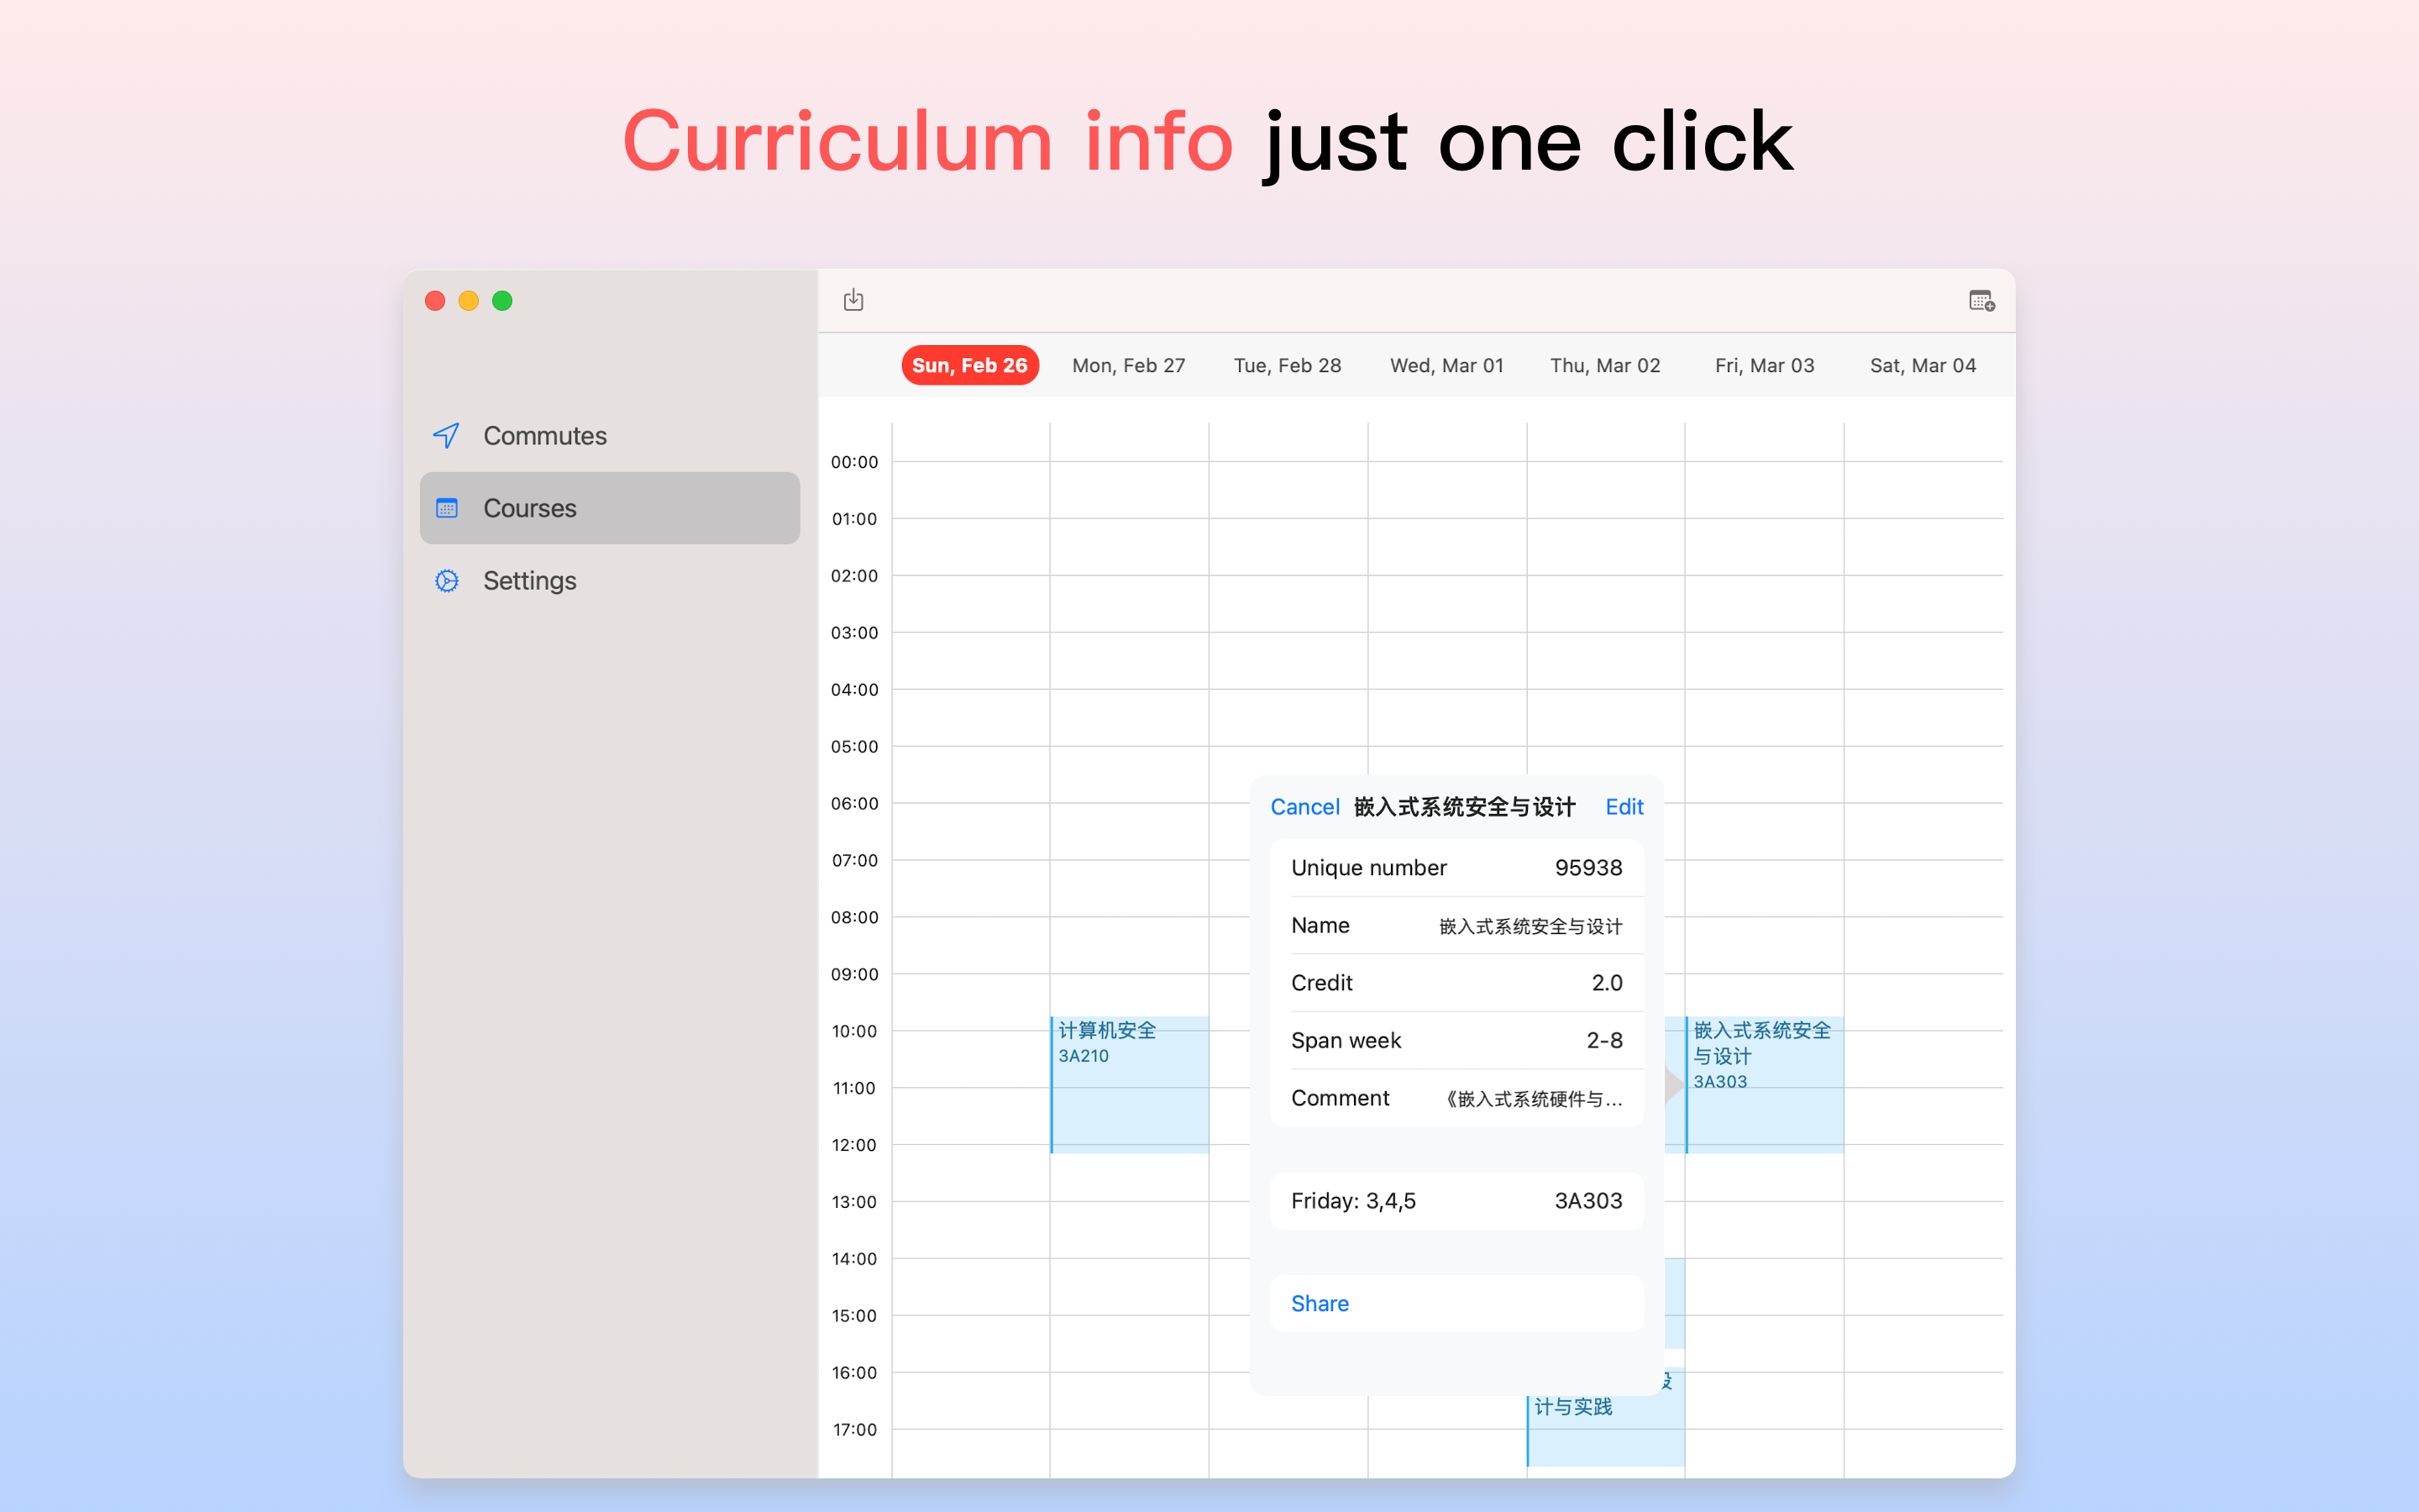The image size is (2419, 1512).
Task: Click the Span week value 2-8
Action: (1604, 1041)
